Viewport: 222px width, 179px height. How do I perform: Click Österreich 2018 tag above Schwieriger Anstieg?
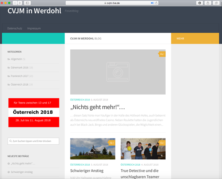point(80,165)
